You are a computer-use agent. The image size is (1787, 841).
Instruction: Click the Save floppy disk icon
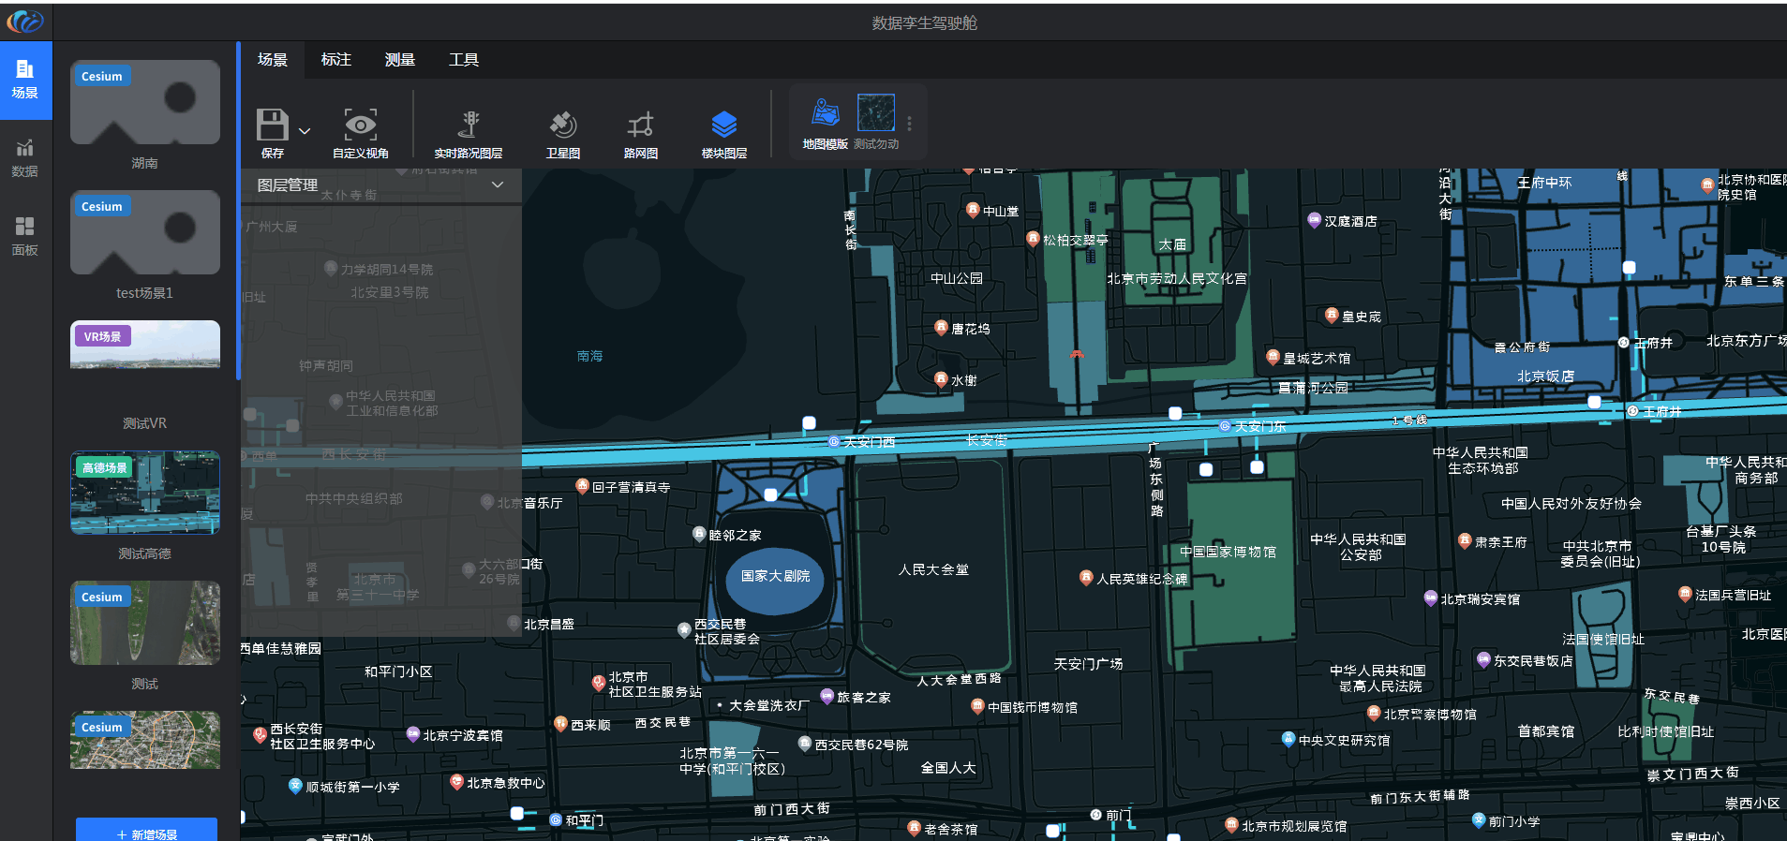click(x=272, y=125)
